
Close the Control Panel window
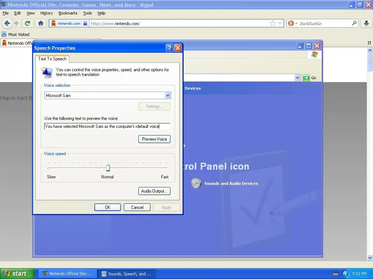[x=317, y=45]
